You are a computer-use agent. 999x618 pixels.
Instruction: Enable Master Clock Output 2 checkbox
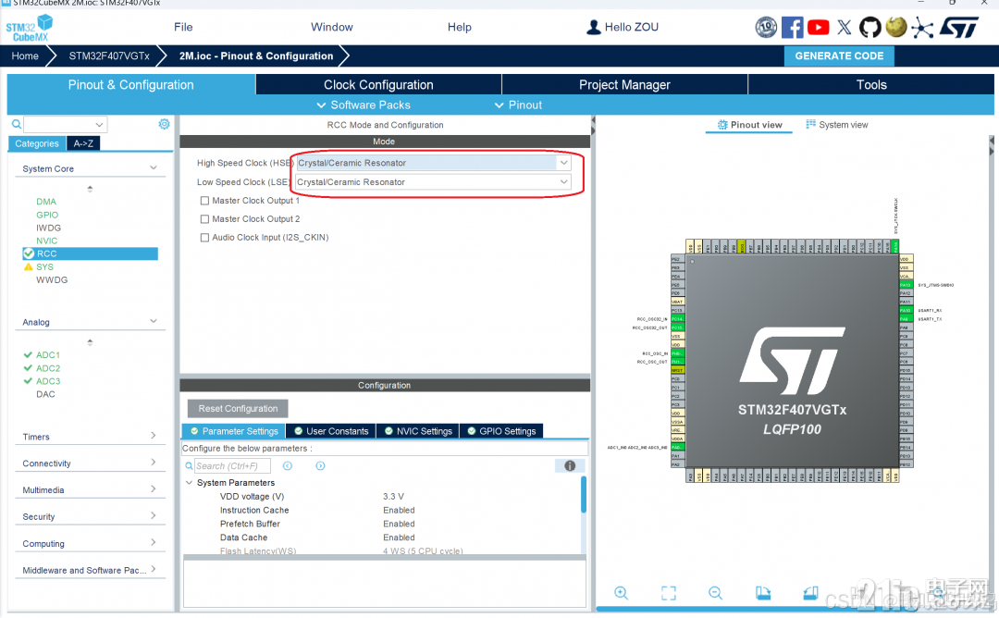click(204, 219)
